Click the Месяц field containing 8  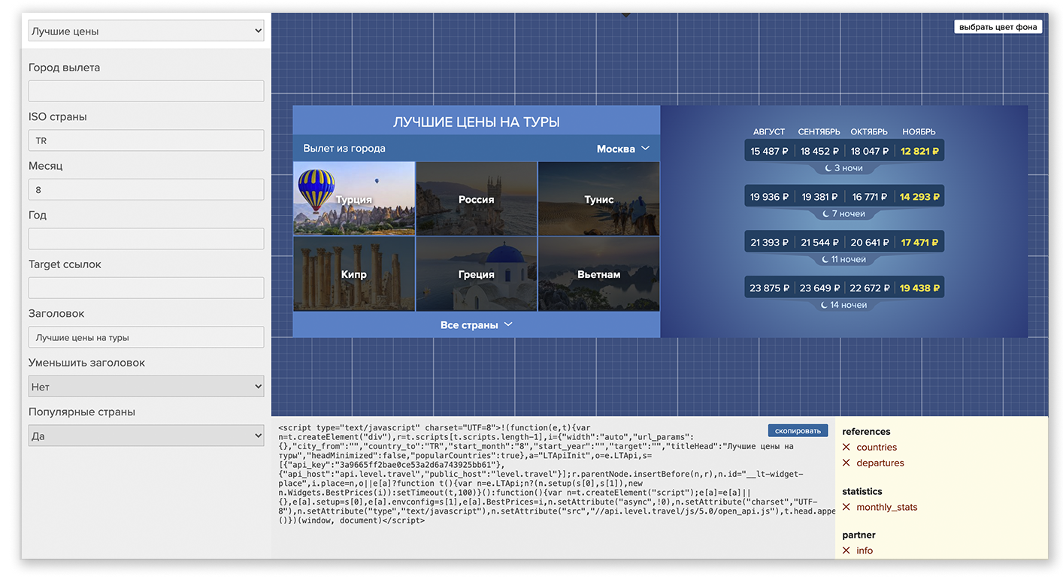click(x=146, y=189)
